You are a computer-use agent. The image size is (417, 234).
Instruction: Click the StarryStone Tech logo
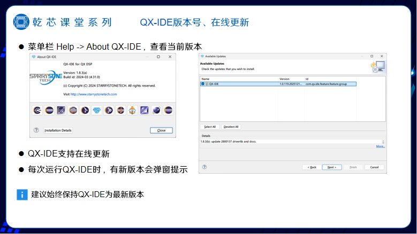(x=46, y=77)
